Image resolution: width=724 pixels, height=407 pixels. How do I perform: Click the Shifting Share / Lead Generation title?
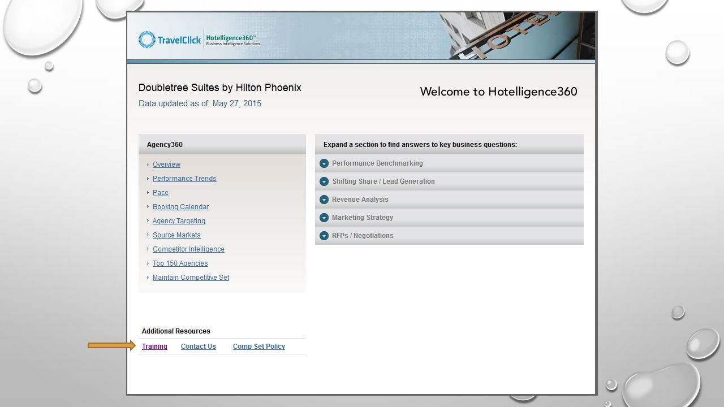point(383,181)
